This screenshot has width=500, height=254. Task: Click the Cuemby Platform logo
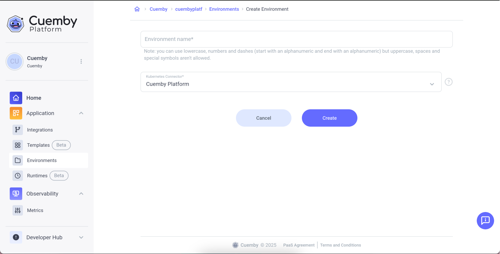(42, 23)
